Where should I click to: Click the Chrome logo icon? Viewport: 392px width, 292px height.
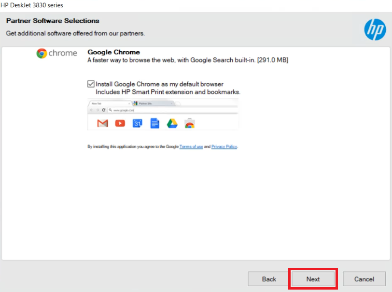(x=42, y=53)
